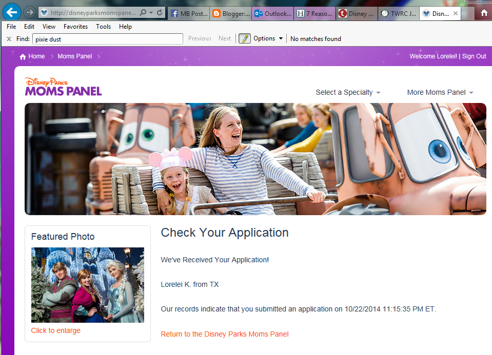492x355 pixels.
Task: Click the house icon beside Home breadcrumb
Action: 23,57
